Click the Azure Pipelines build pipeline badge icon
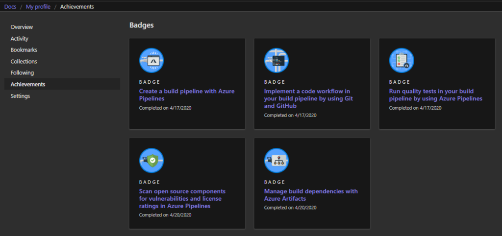The image size is (502, 236). coord(151,60)
